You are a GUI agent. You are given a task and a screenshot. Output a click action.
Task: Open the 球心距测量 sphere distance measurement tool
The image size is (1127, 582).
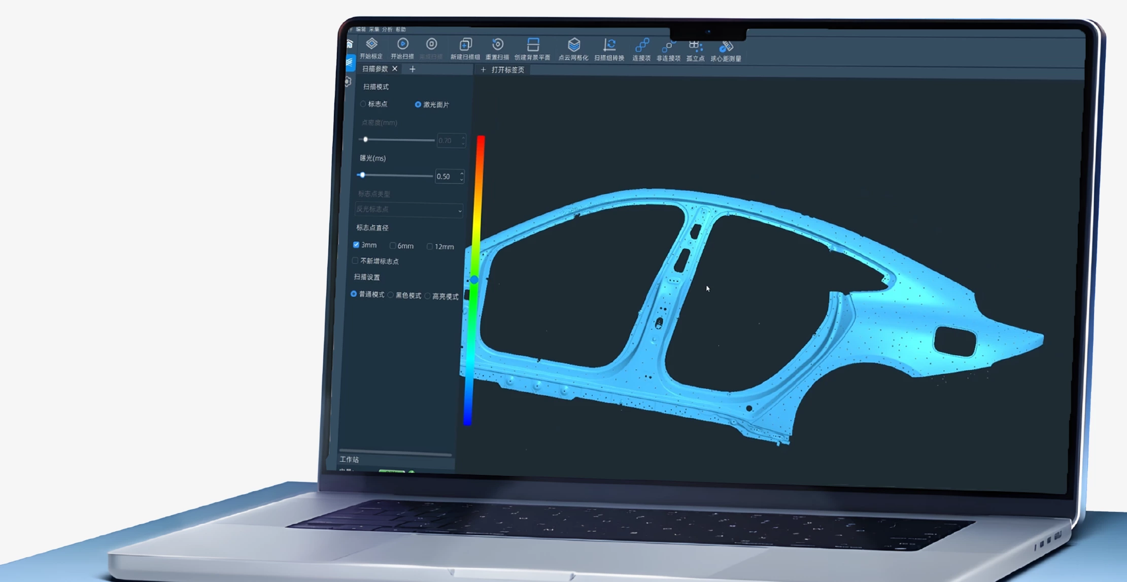click(x=726, y=48)
